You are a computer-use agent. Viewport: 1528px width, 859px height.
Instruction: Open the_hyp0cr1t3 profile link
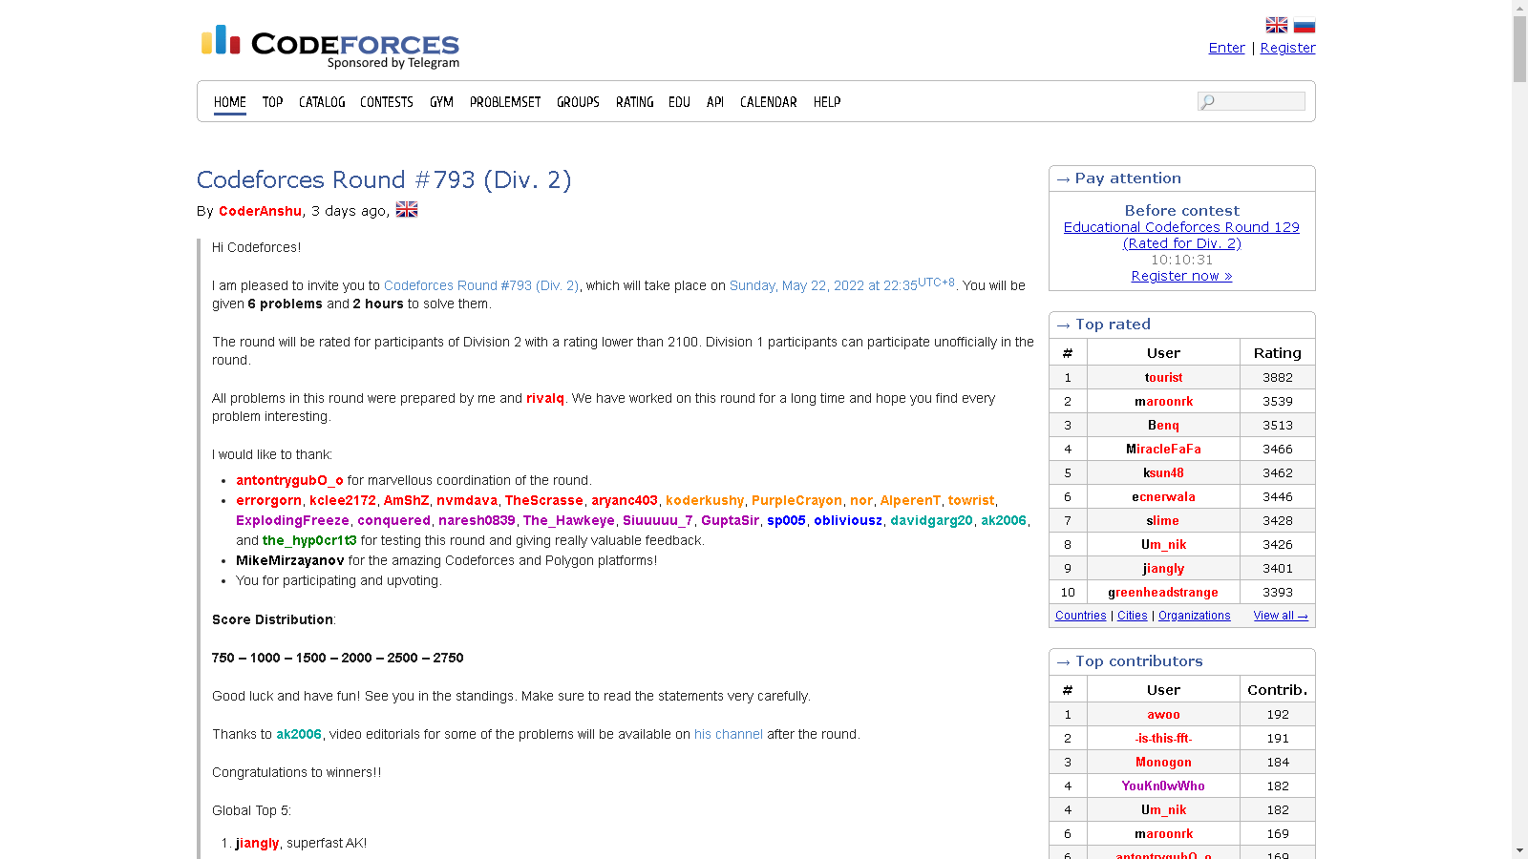coord(309,540)
